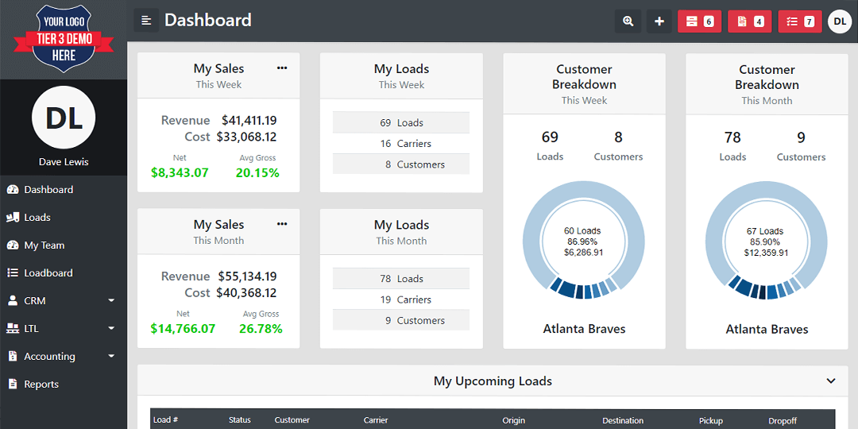Expand the LTL submenu arrow
The height and width of the screenshot is (429, 858).
pos(112,329)
